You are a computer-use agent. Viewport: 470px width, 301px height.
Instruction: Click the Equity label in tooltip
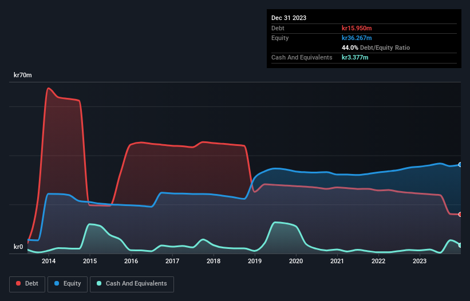[280, 38]
